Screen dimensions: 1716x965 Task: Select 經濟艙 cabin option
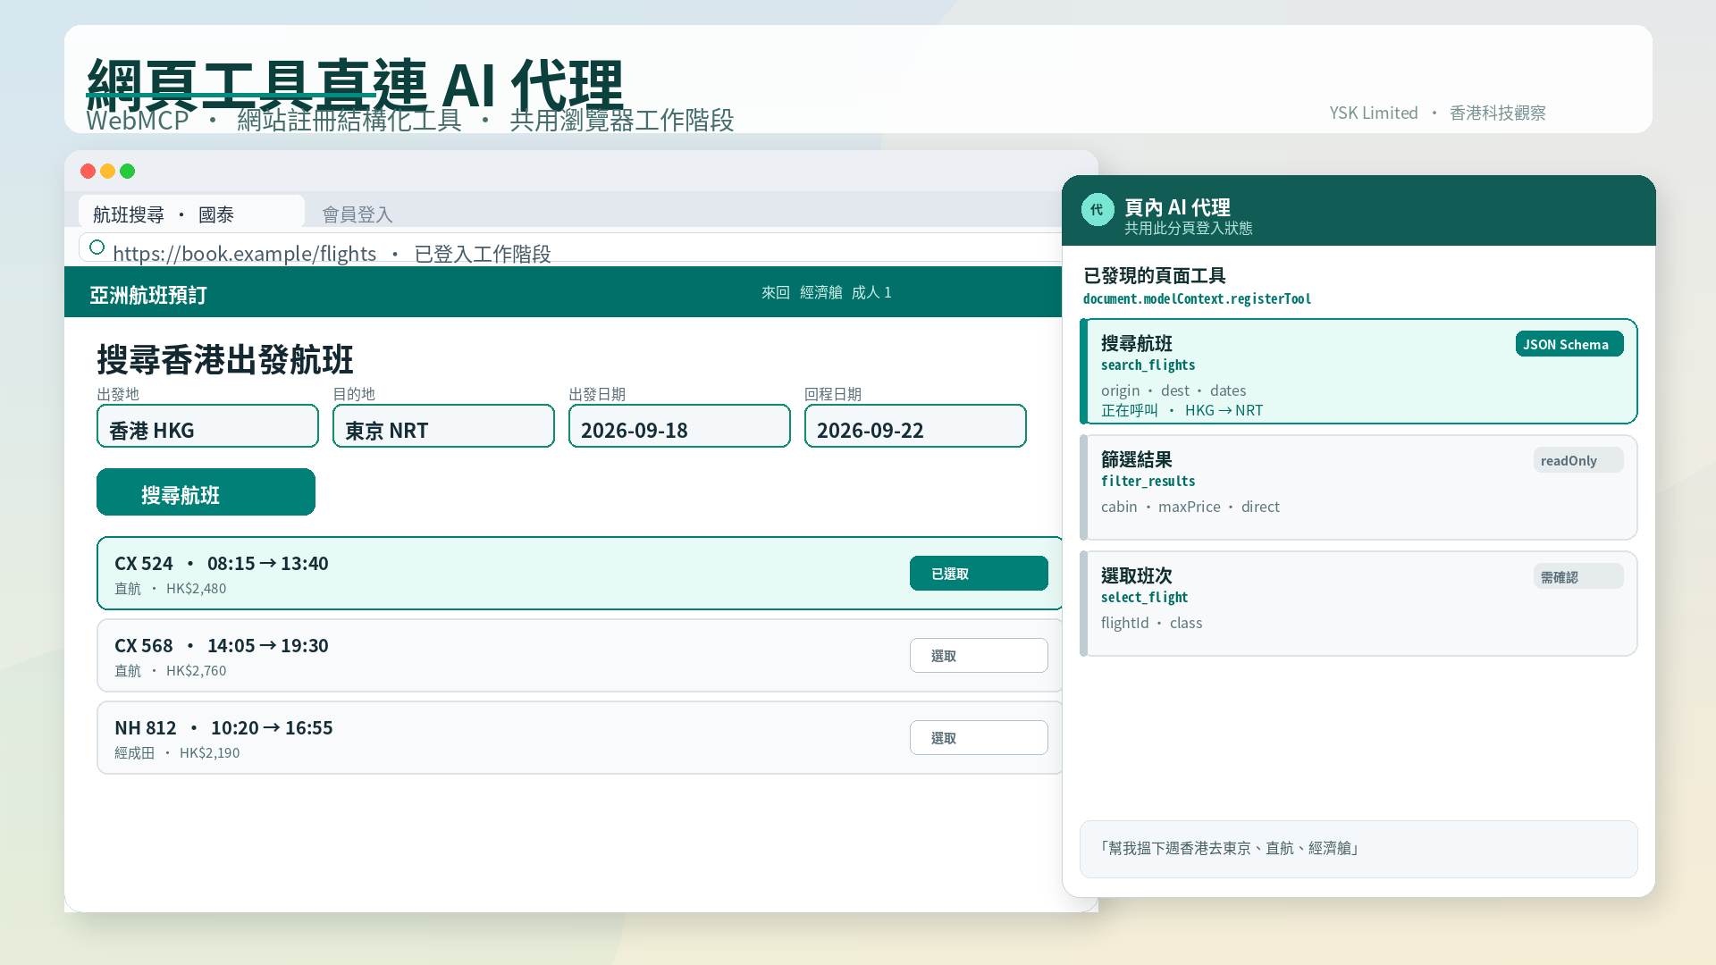click(820, 292)
